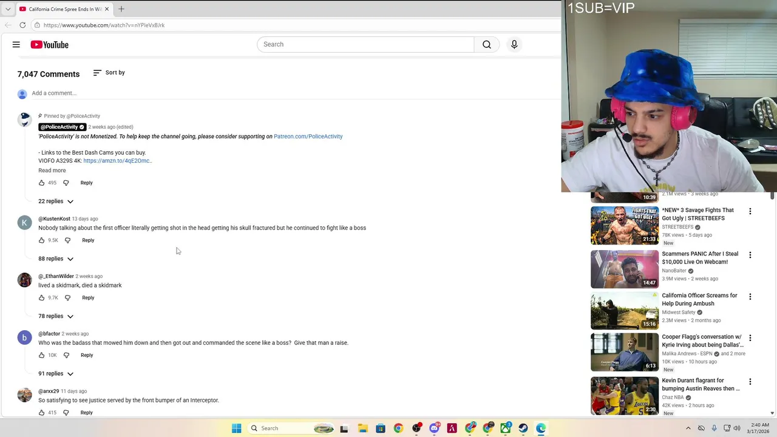
Task: Like the _EthanWilder skidmark comment
Action: pos(42,298)
